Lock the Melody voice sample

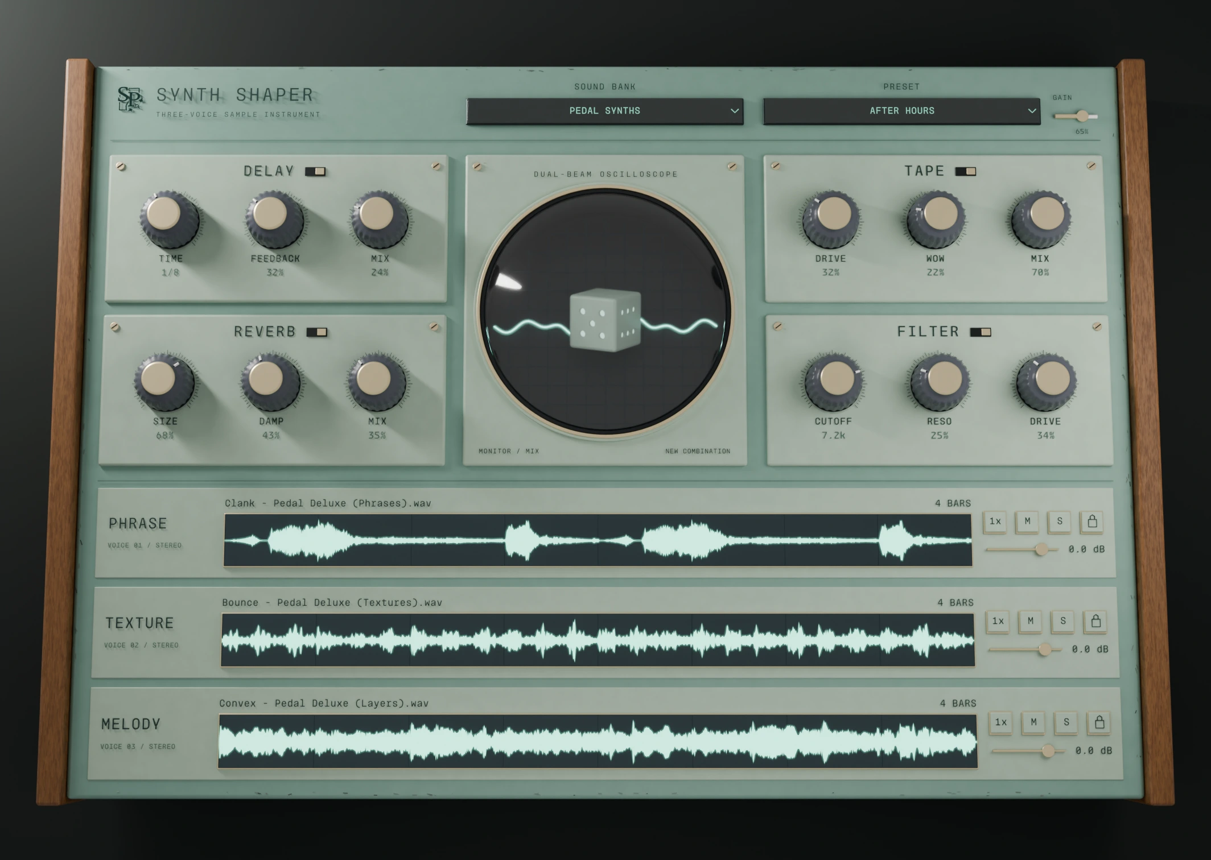click(x=1099, y=722)
